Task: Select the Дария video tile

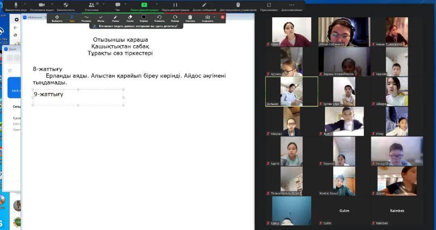Action: (x=397, y=181)
